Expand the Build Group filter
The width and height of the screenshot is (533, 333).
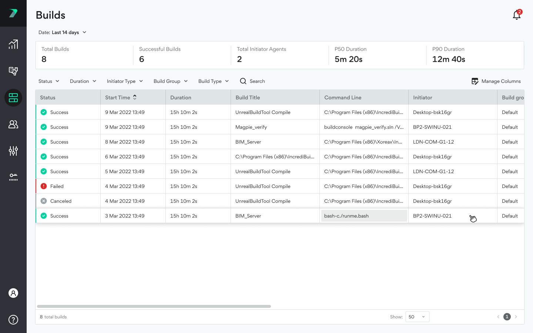click(x=171, y=81)
